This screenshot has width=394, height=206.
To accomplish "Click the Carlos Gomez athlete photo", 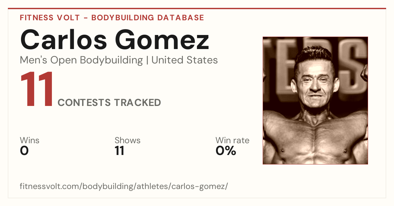I will point(315,100).
